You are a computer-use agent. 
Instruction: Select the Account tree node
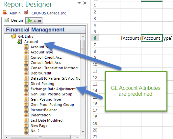[31, 42]
